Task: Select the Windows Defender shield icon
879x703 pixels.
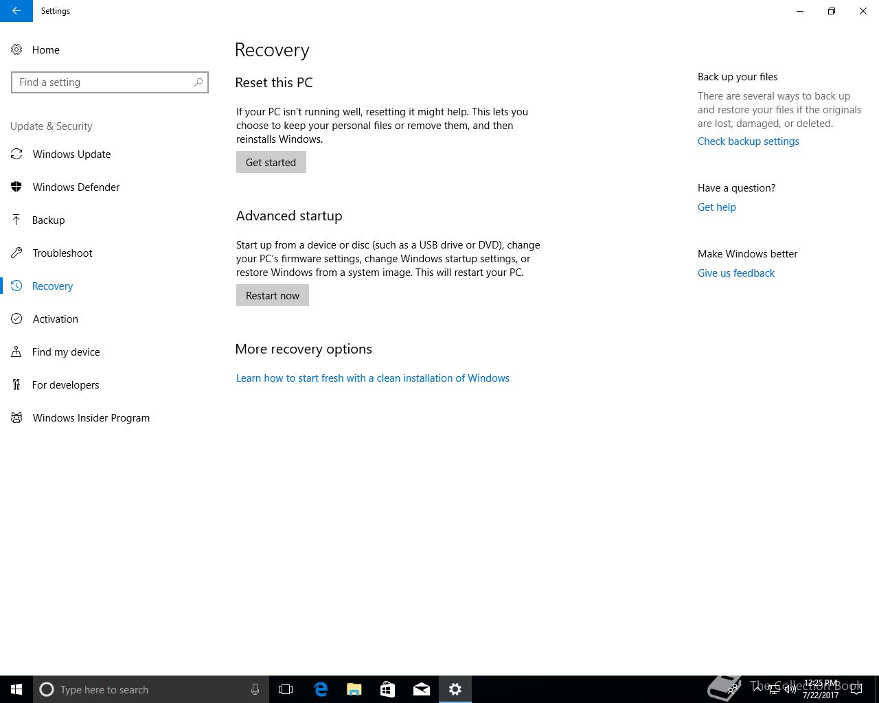Action: (16, 187)
